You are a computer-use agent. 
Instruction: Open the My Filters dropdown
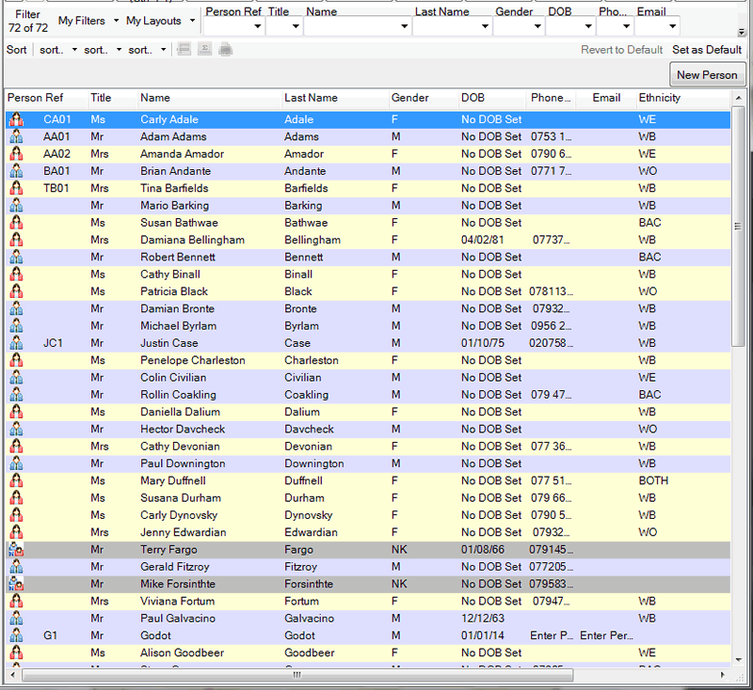point(88,21)
